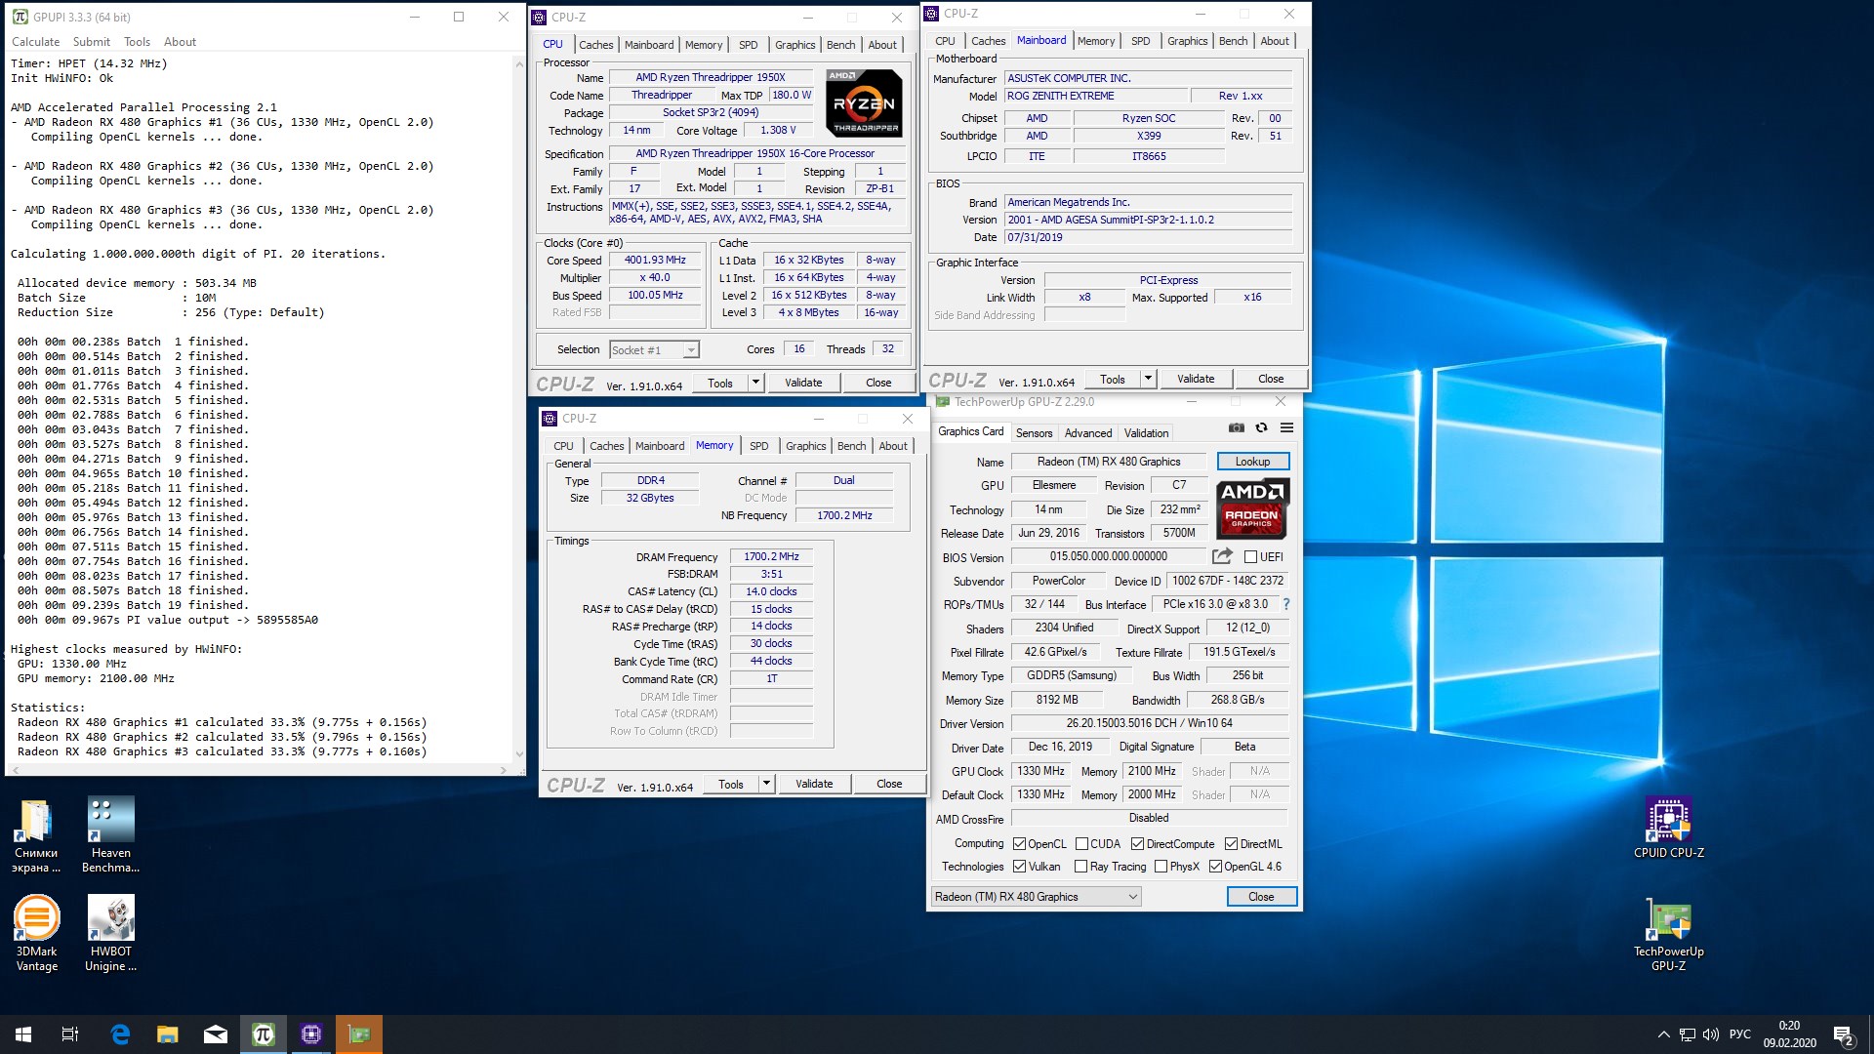This screenshot has height=1054, width=1874.
Task: Click the Close button in GPU-Z
Action: [1261, 897]
